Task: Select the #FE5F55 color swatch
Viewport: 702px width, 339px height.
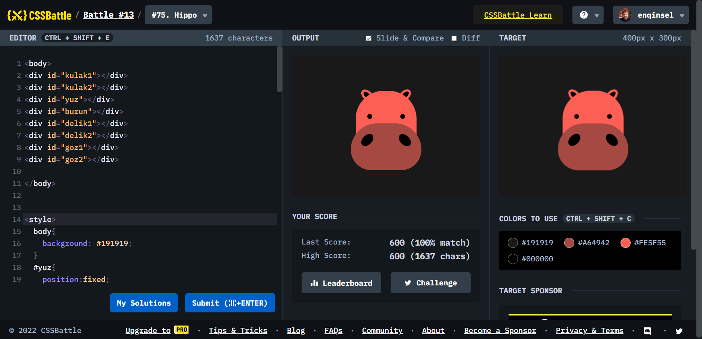Action: tap(625, 243)
